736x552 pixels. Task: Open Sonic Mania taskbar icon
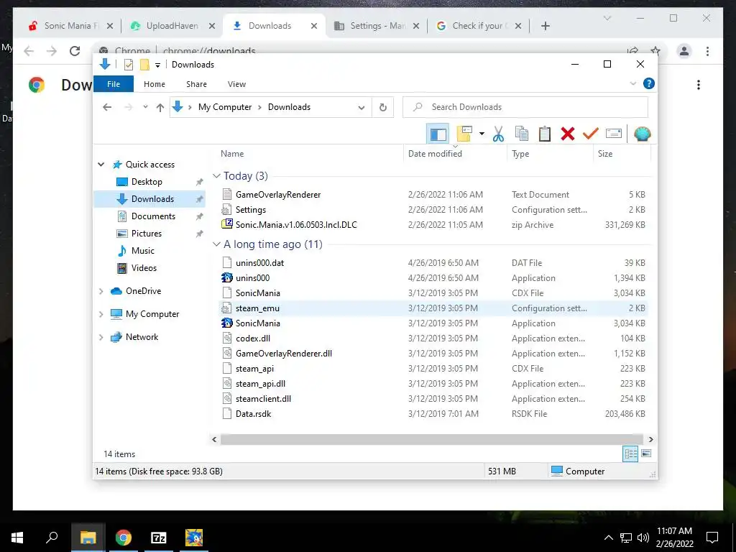point(194,538)
